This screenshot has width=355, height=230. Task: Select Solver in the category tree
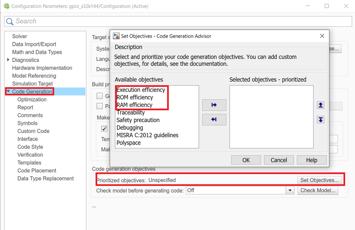click(x=20, y=36)
